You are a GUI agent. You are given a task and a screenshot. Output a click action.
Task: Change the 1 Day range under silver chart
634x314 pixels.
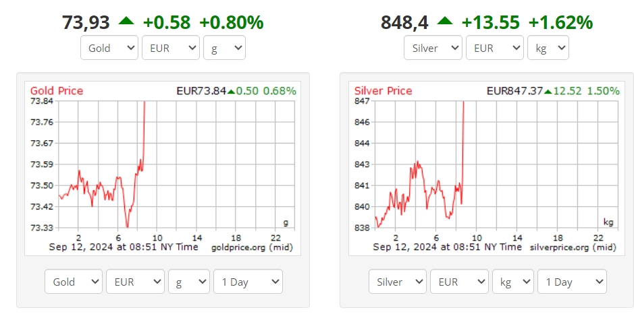click(572, 281)
